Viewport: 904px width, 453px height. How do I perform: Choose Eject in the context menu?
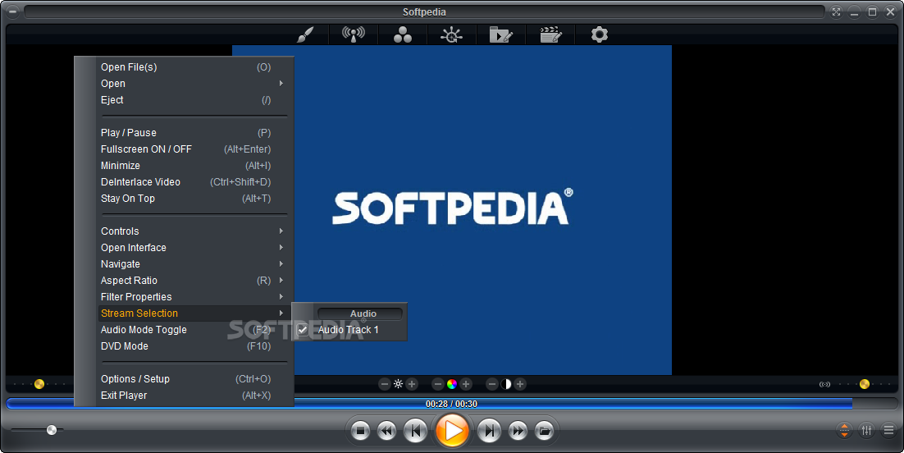192,100
